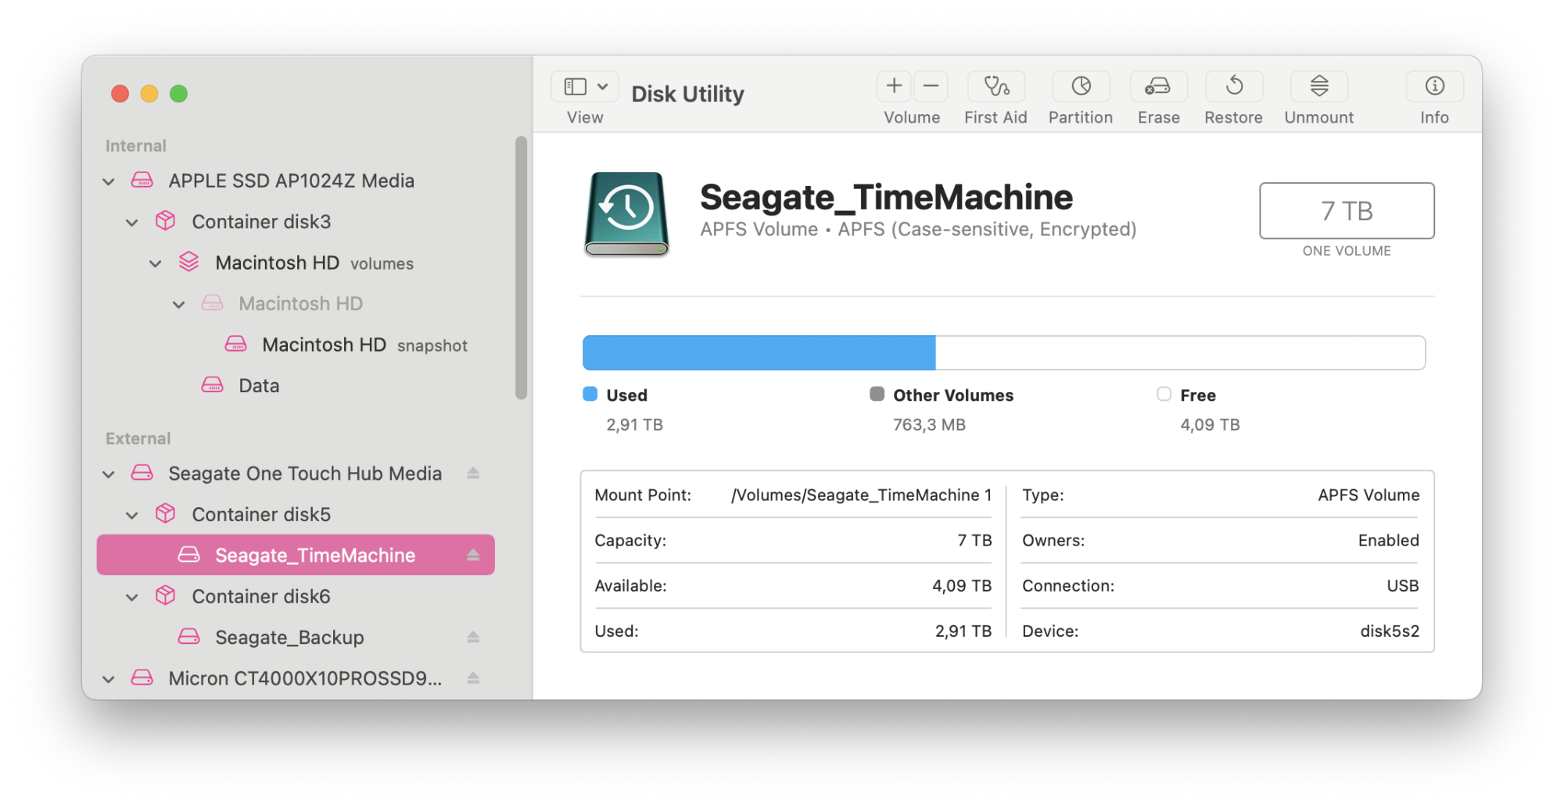Click the blue used portion of storage bar

[759, 352]
